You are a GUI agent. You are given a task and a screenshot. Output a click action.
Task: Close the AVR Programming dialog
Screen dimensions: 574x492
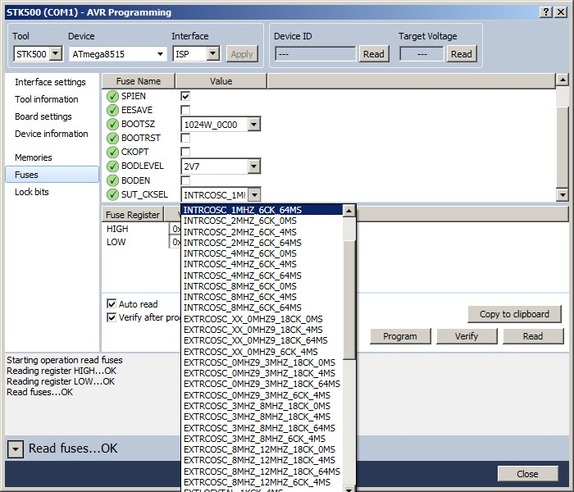click(x=527, y=474)
